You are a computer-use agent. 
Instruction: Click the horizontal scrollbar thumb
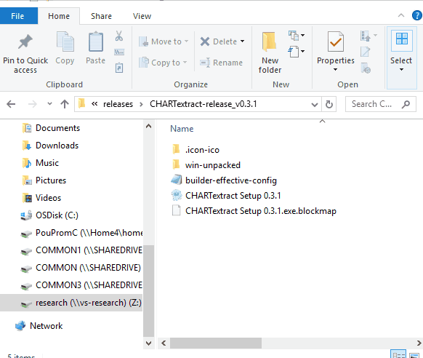pyautogui.click(x=216, y=343)
